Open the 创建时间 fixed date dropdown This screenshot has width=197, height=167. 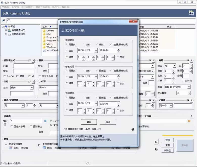[96, 51]
